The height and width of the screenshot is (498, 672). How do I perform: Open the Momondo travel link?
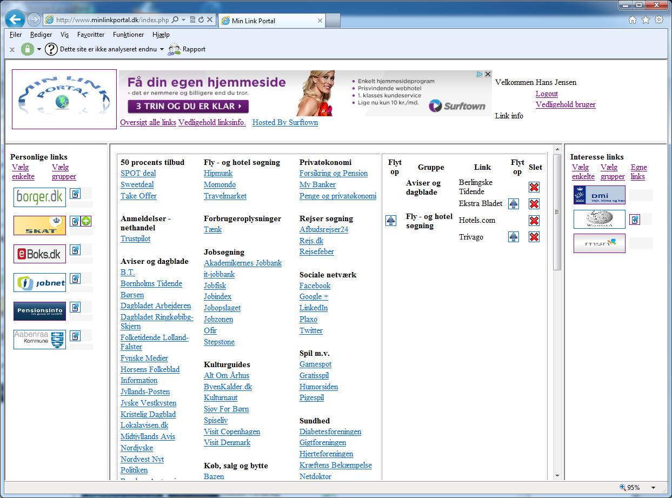pyautogui.click(x=219, y=184)
